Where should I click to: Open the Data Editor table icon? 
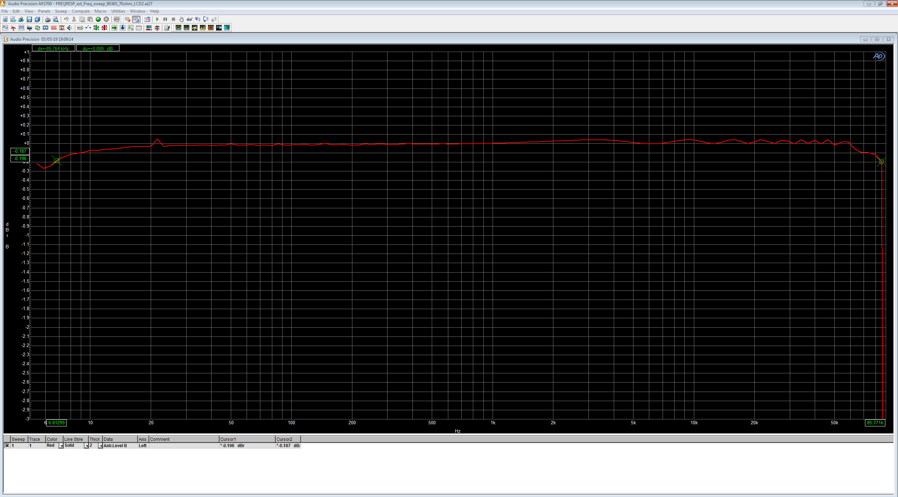(139, 28)
